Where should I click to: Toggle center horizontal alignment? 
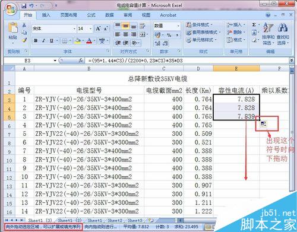click(x=126, y=34)
